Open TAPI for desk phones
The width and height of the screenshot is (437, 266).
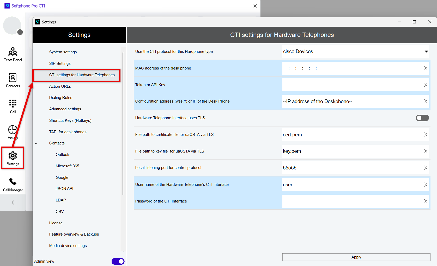coord(68,132)
